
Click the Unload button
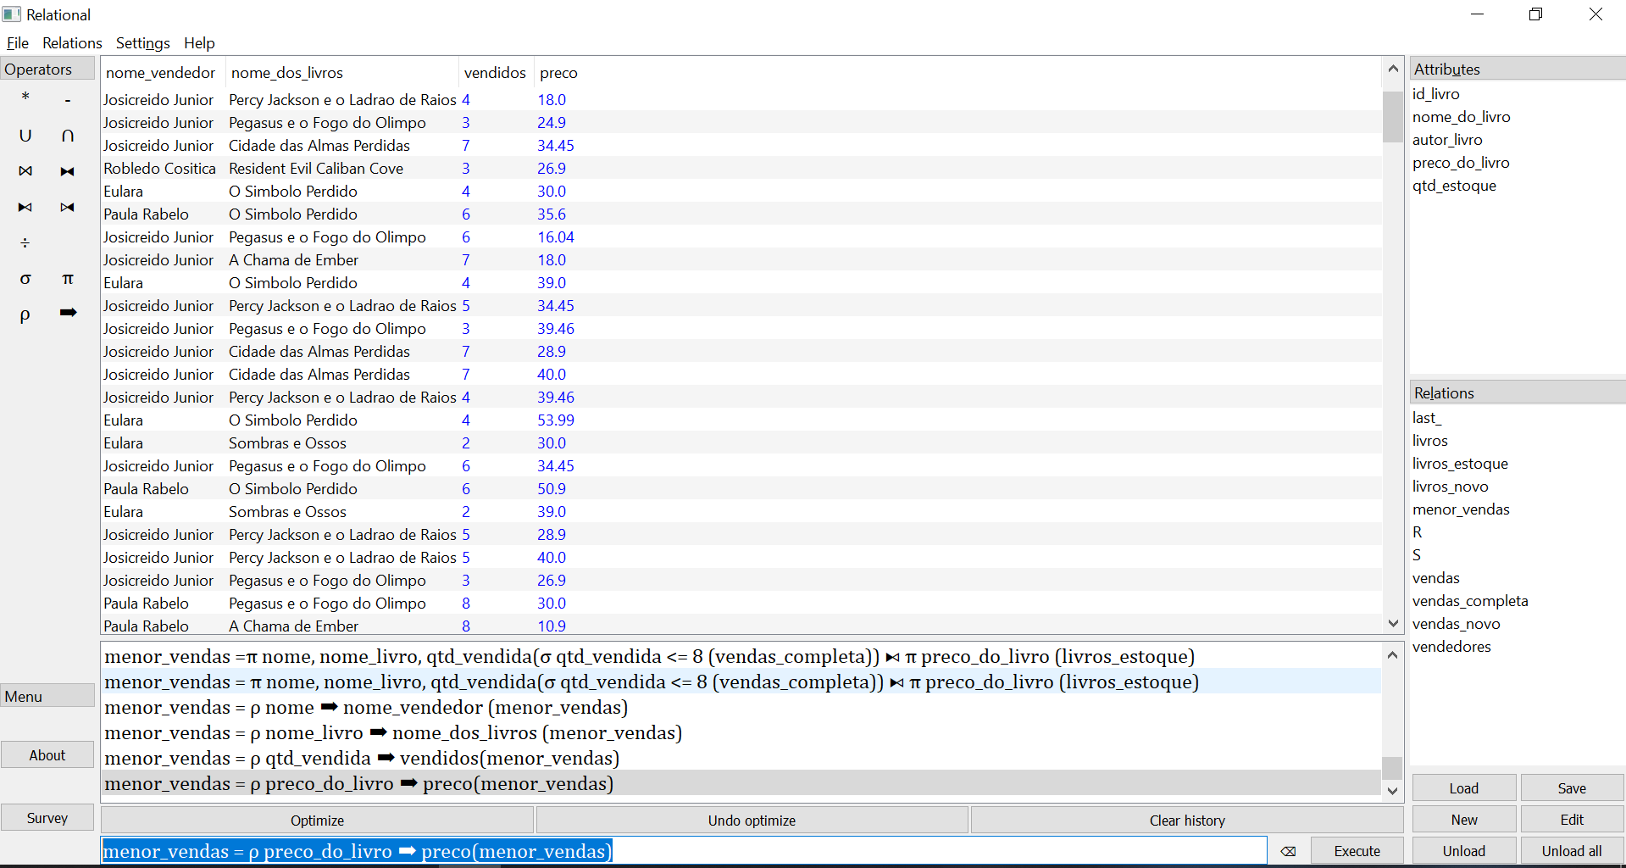(x=1463, y=851)
